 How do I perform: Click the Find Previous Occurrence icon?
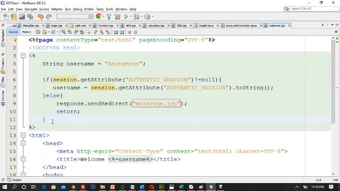[70, 32]
